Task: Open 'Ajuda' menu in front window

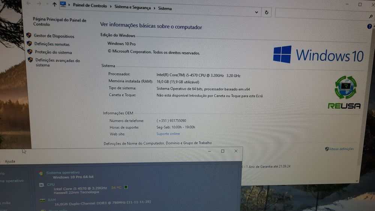Action: 10,161
